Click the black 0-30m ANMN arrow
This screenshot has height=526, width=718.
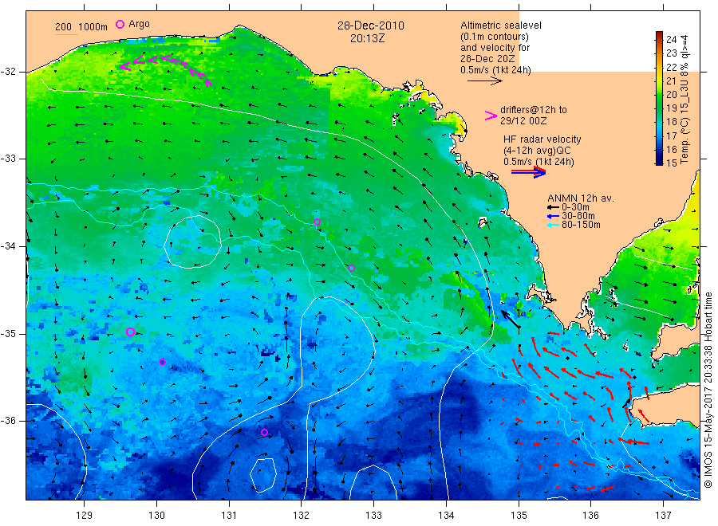point(553,207)
